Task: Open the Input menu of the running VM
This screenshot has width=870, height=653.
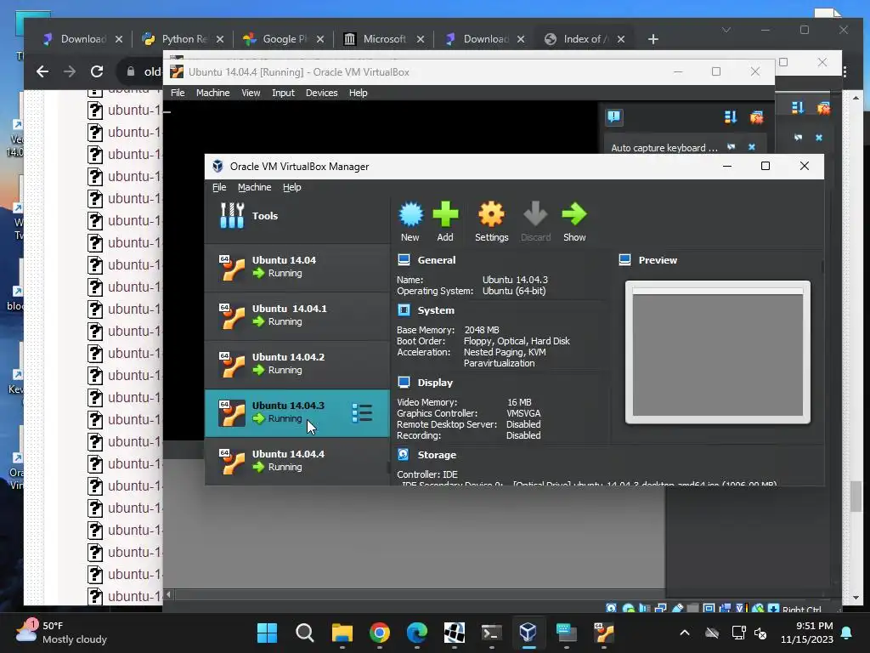Action: [x=283, y=93]
